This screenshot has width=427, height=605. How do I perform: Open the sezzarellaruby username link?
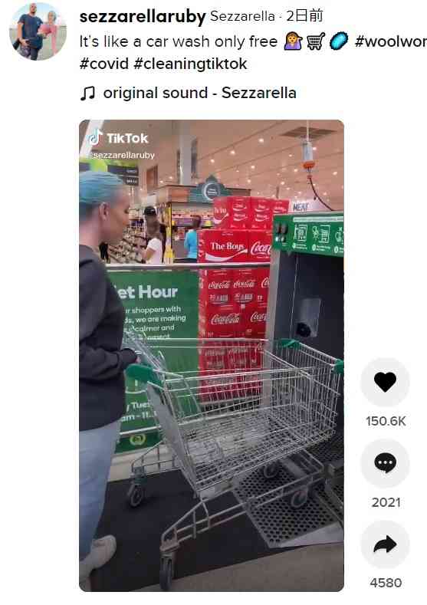click(x=143, y=16)
